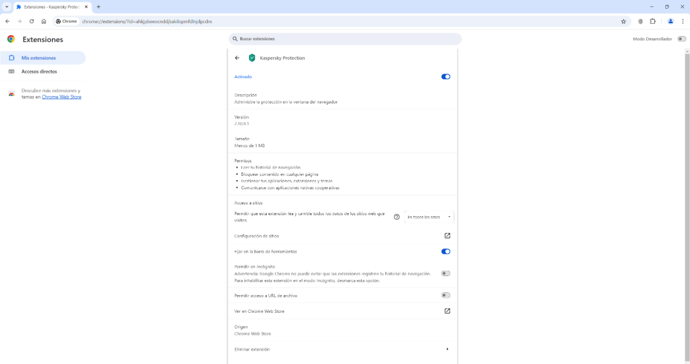
Task: Open the Chrome Web Store link in sidebar
Action: (62, 97)
